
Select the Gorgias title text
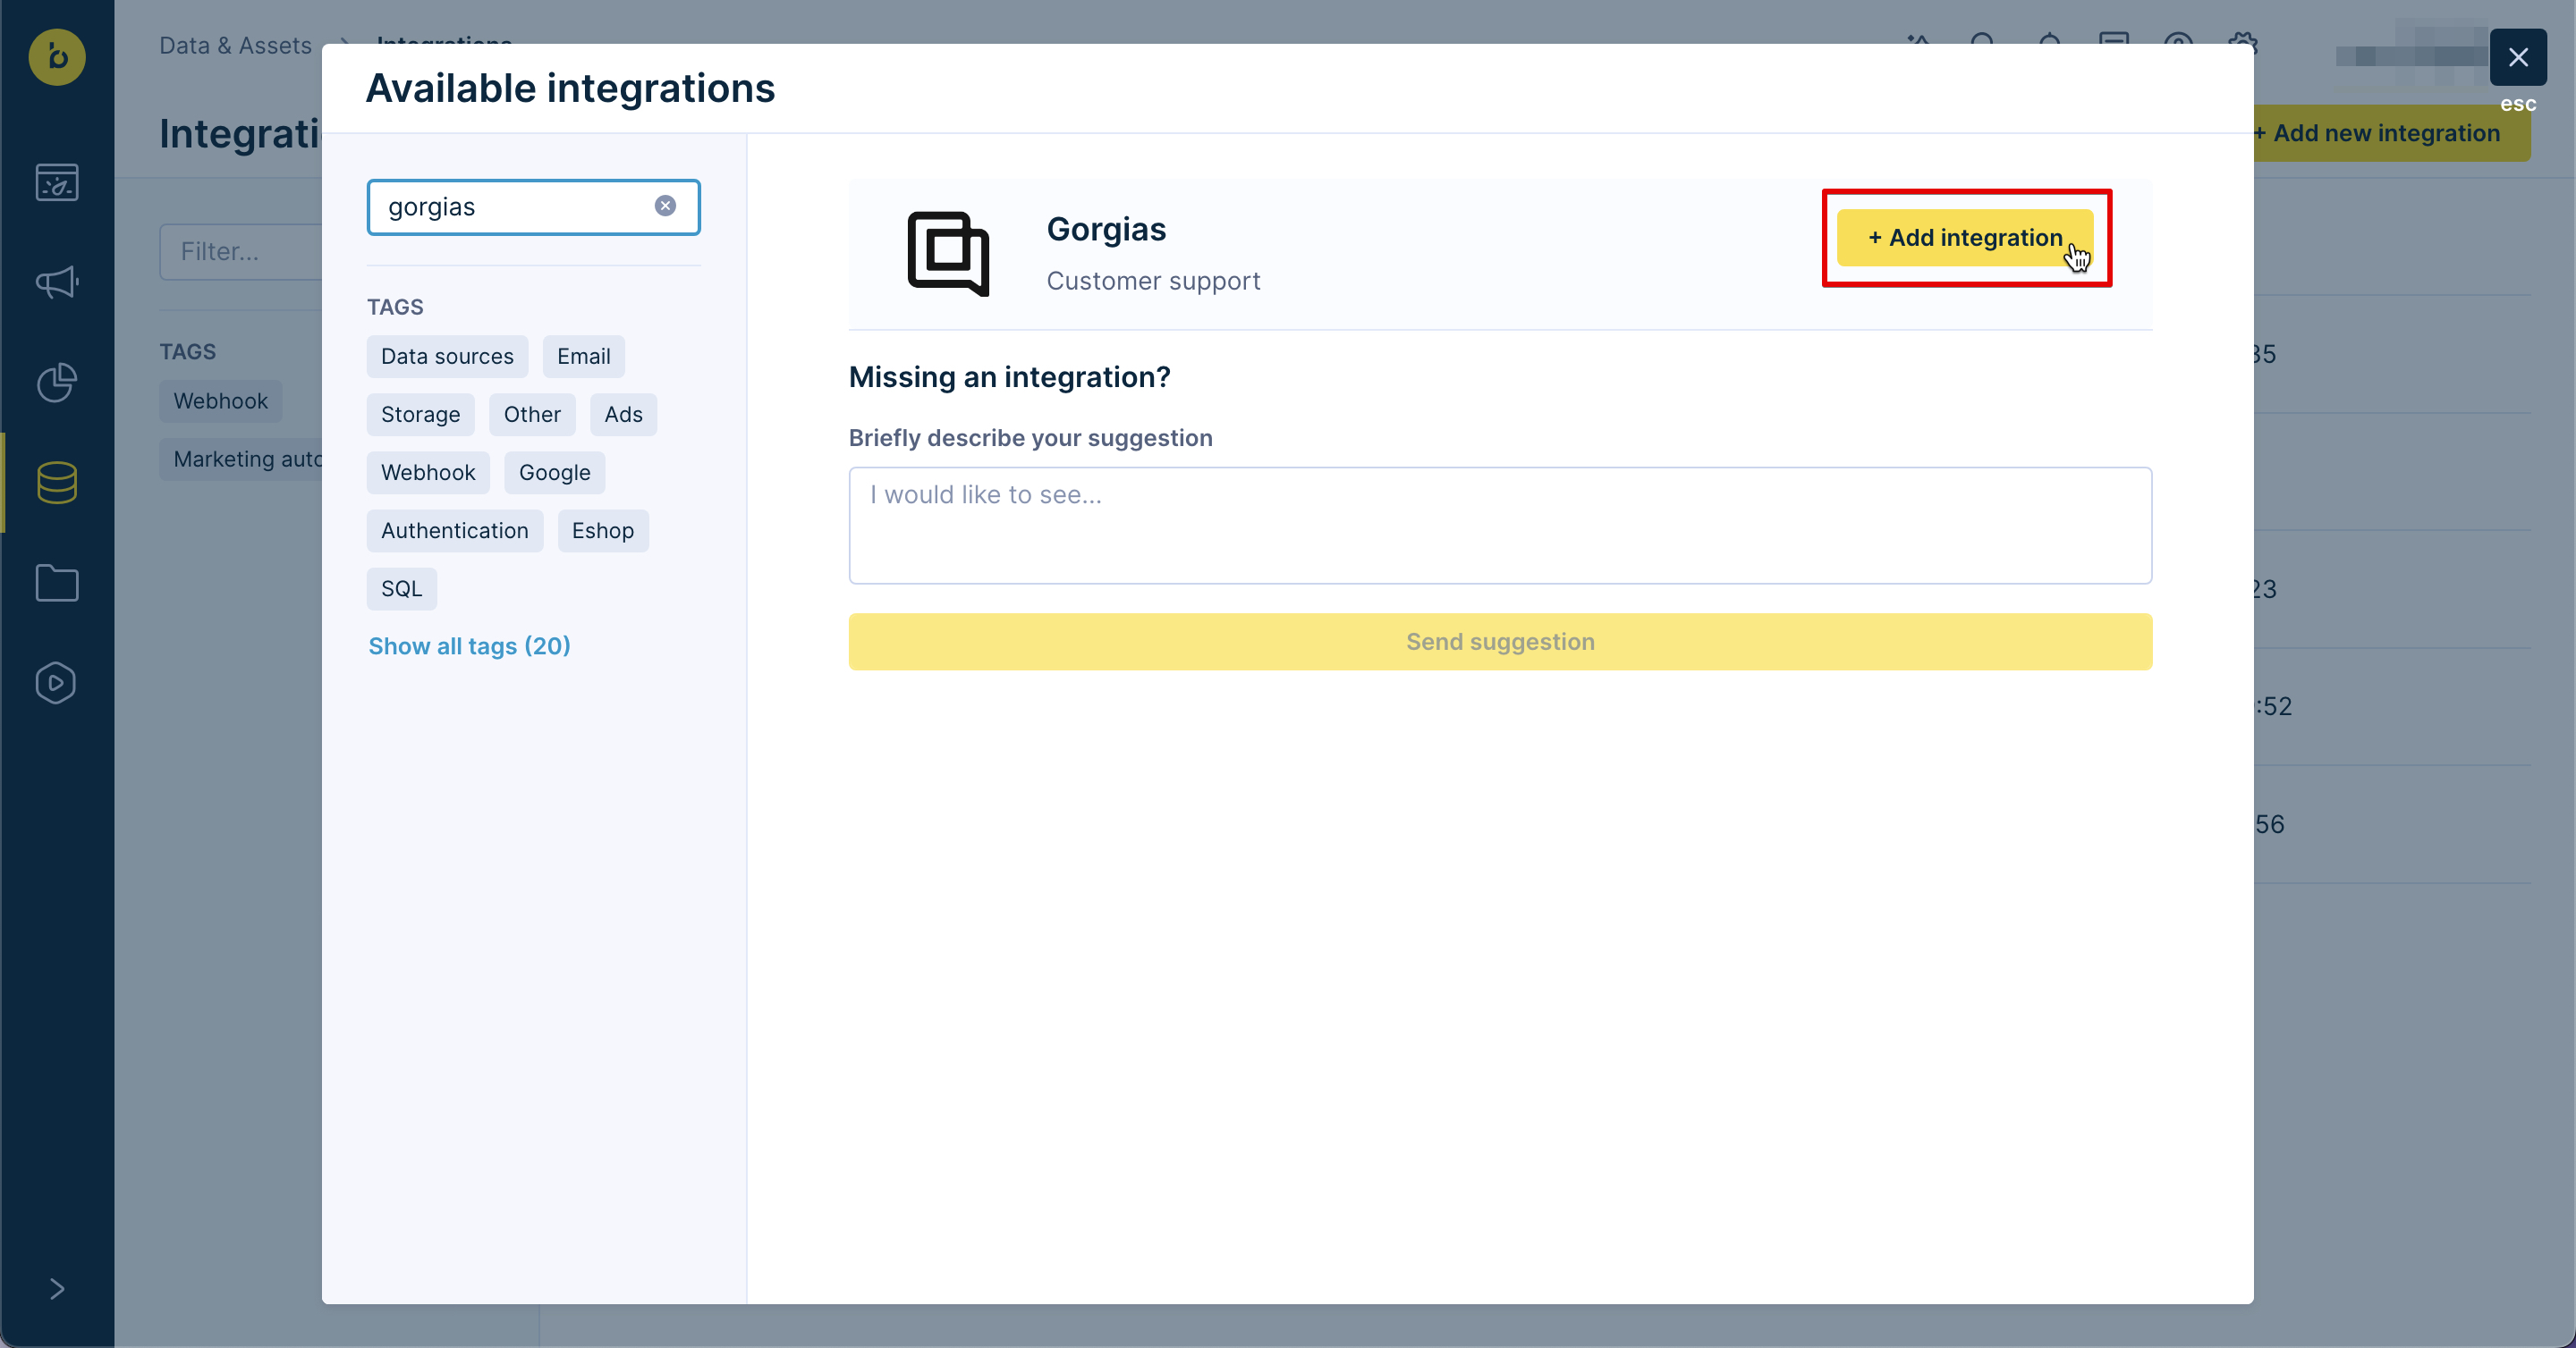tap(1106, 229)
